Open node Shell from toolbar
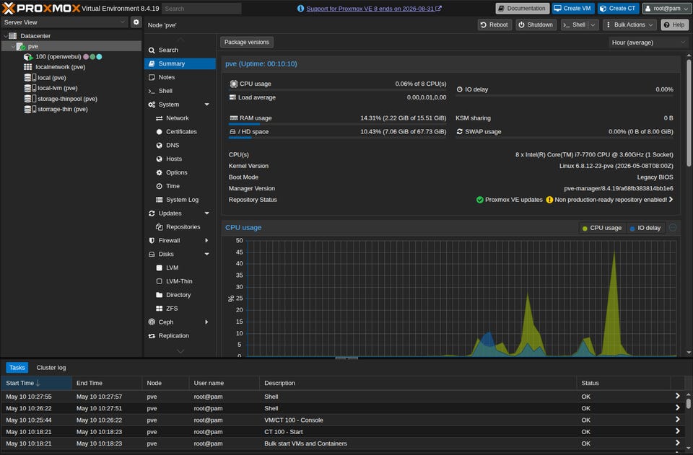 tap(574, 25)
